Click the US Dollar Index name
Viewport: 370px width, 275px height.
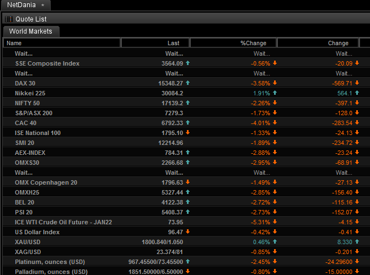[37, 232]
